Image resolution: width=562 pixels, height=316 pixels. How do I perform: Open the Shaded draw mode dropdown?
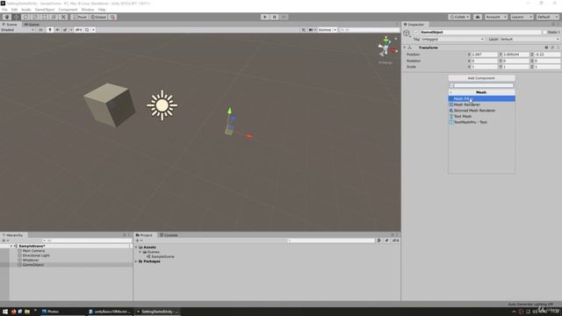pyautogui.click(x=18, y=30)
